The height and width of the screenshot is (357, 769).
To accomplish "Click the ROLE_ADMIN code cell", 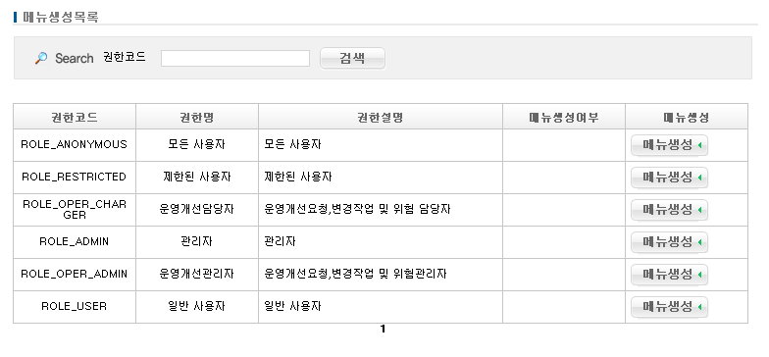I will click(x=75, y=241).
